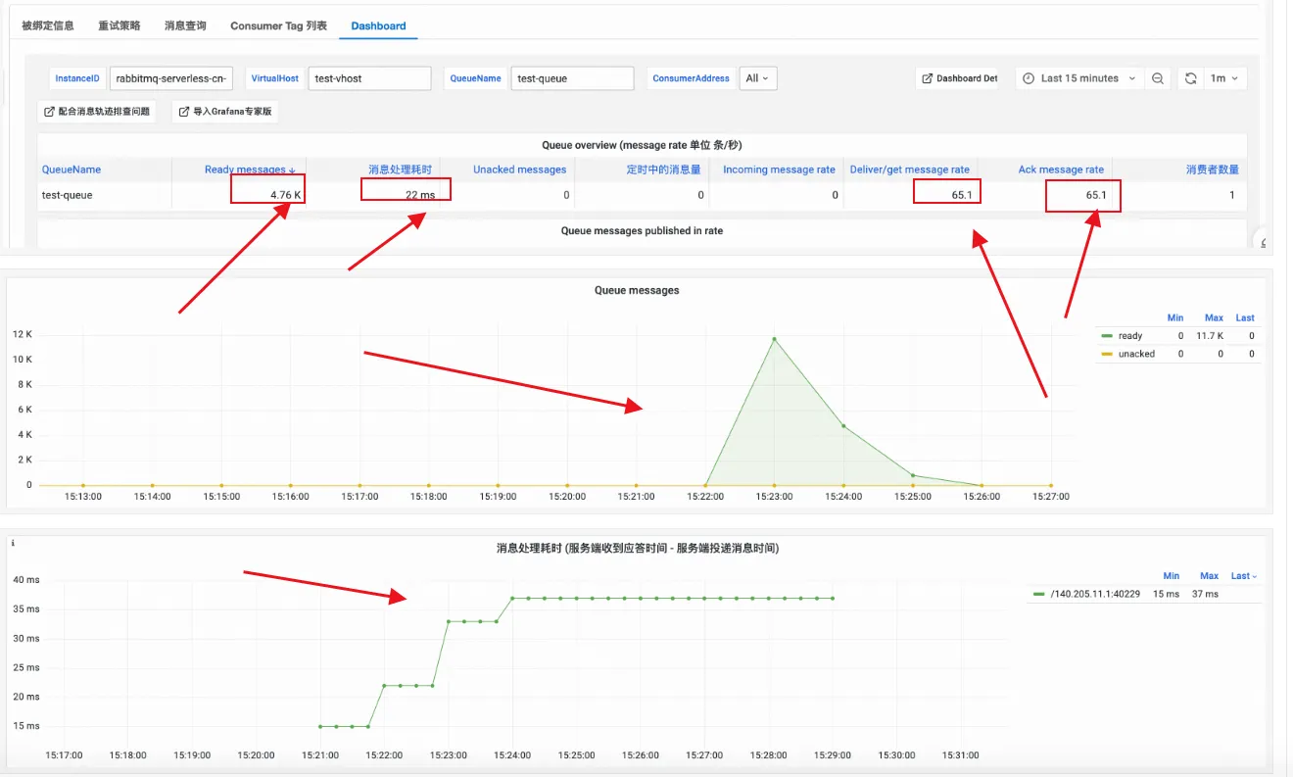Toggle the ready series in legend
Screen dimensions: 1293x777
[1130, 336]
